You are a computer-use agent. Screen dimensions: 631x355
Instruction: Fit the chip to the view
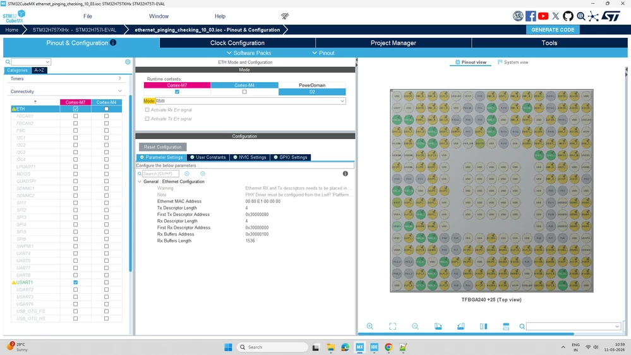coord(392,327)
